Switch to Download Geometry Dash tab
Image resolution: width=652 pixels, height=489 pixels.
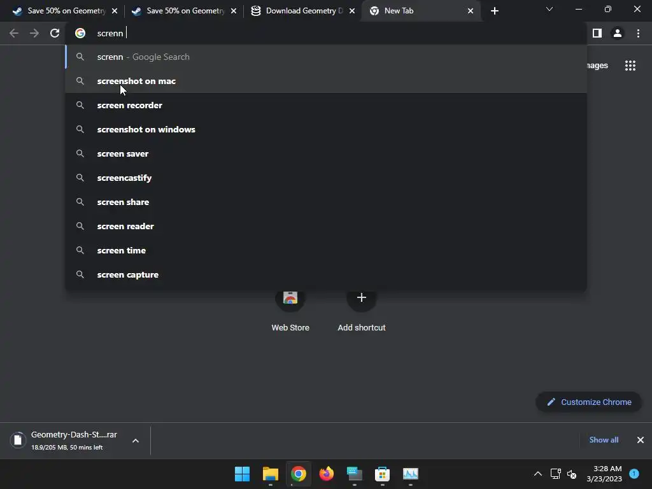click(303, 11)
